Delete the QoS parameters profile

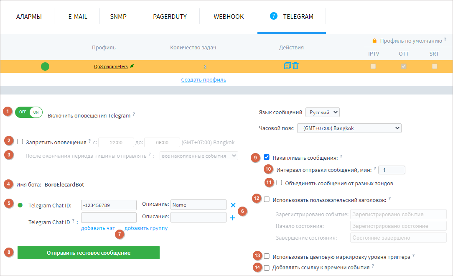[295, 66]
